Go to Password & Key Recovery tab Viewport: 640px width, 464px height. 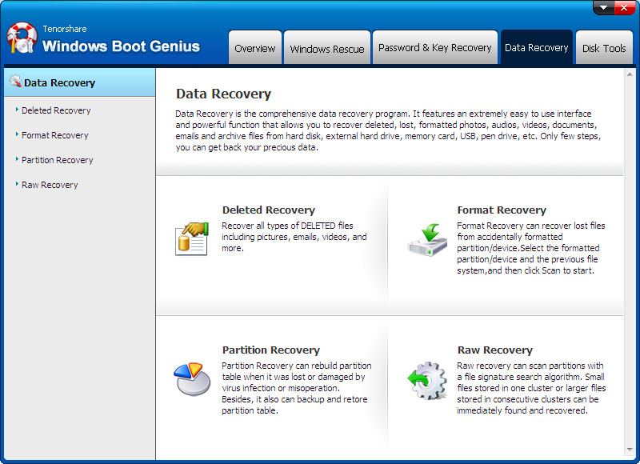click(x=435, y=47)
